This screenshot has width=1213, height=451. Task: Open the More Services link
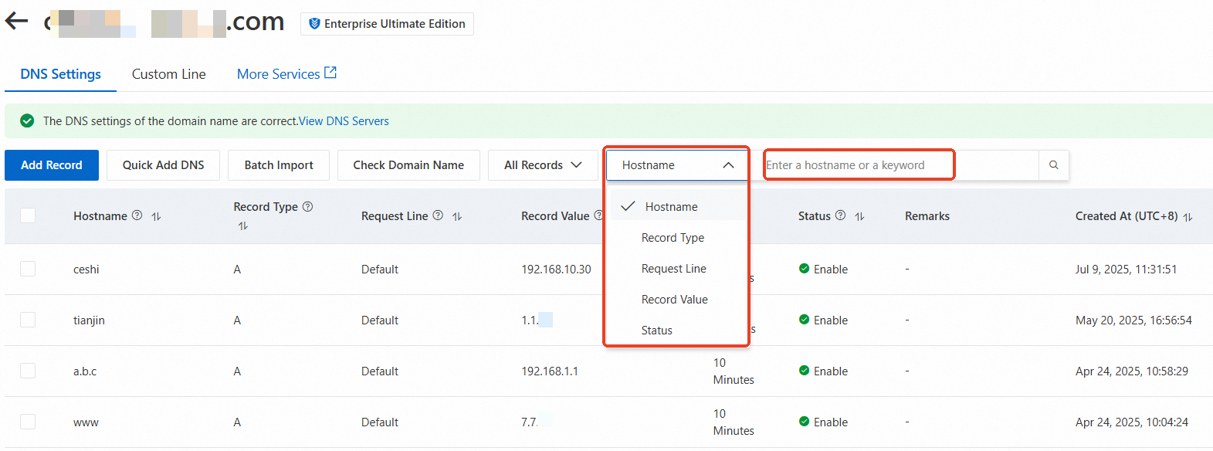click(x=278, y=74)
